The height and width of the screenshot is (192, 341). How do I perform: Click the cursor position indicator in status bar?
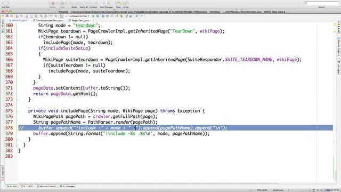[262, 190]
